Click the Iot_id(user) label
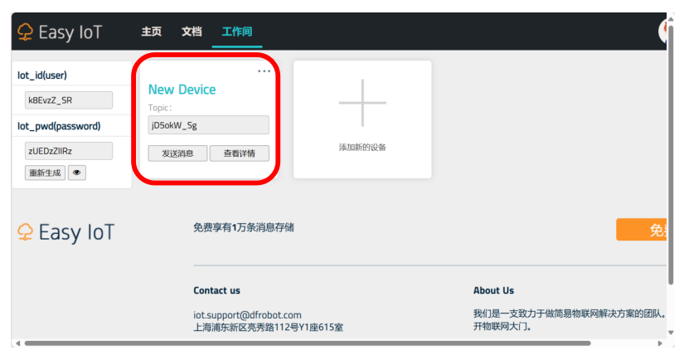 [42, 75]
